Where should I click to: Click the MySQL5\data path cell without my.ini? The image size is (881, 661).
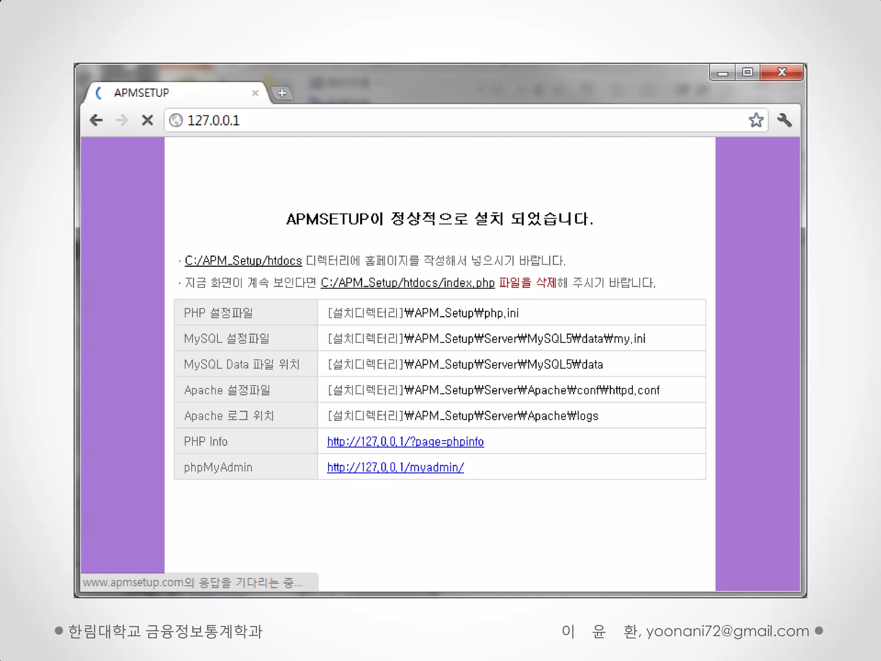511,364
